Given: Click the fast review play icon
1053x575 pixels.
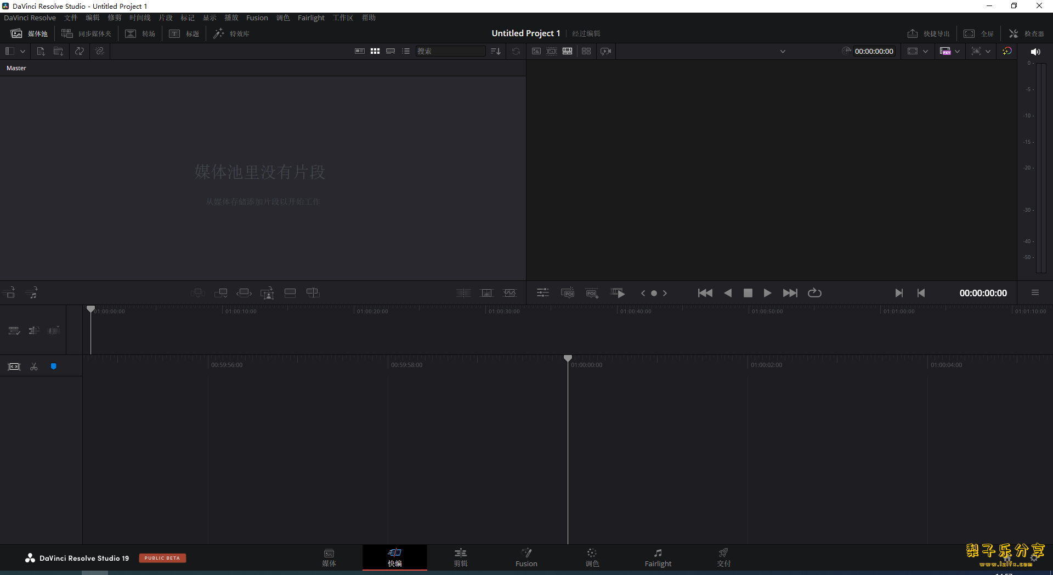Looking at the screenshot, I should (618, 293).
